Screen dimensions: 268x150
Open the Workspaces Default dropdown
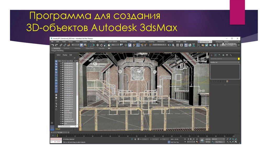point(231,42)
